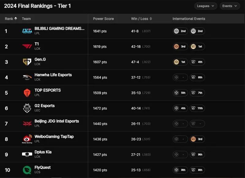This screenshot has height=178, width=245.
Task: Click the International Events column header
Action: coord(189,19)
